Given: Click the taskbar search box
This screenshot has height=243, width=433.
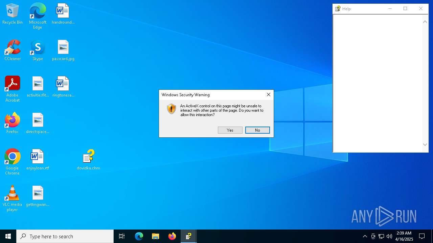Looking at the screenshot, I should [x=65, y=236].
